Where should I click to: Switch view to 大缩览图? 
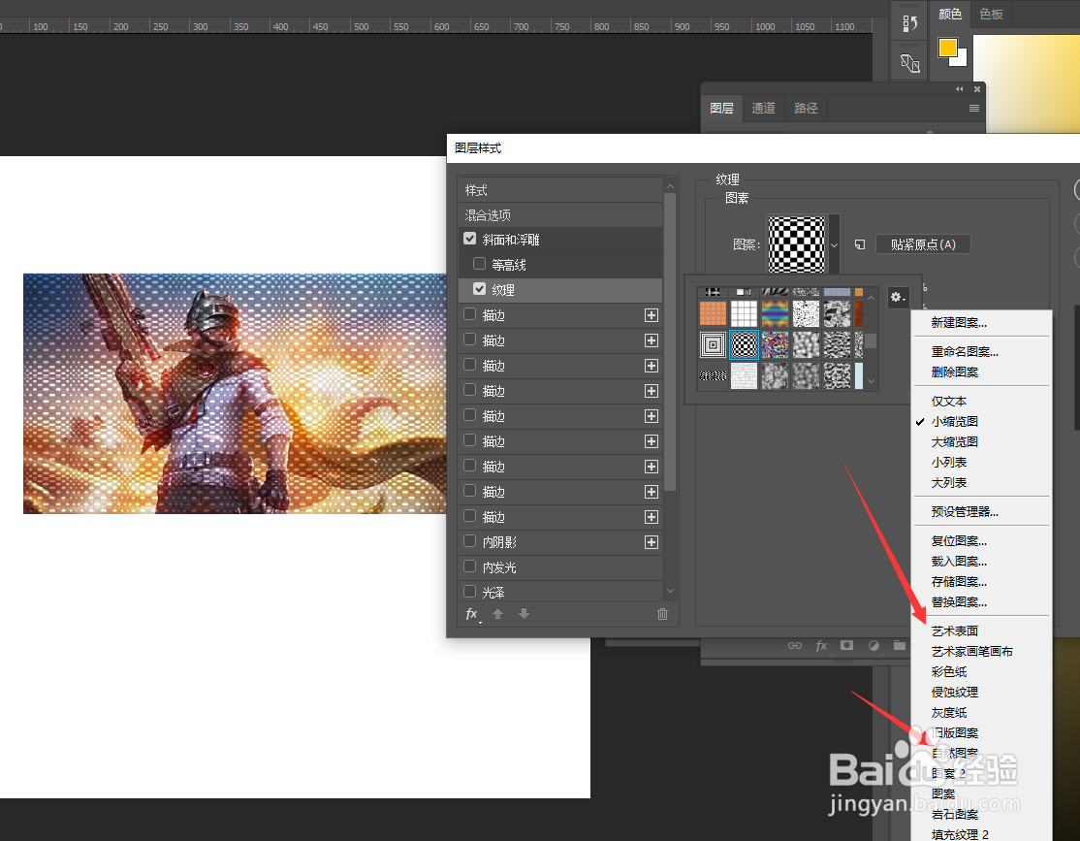click(x=955, y=442)
